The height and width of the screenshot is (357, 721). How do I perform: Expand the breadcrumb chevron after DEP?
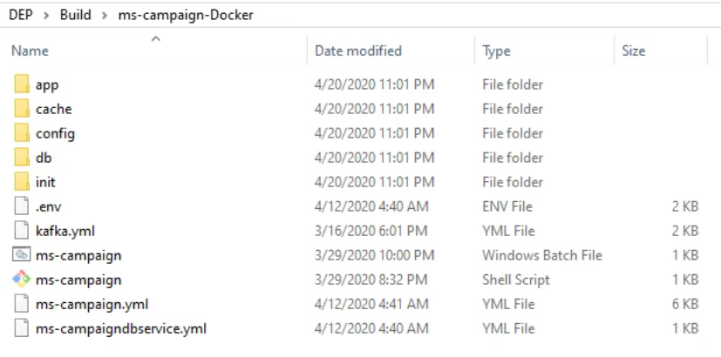pyautogui.click(x=45, y=15)
